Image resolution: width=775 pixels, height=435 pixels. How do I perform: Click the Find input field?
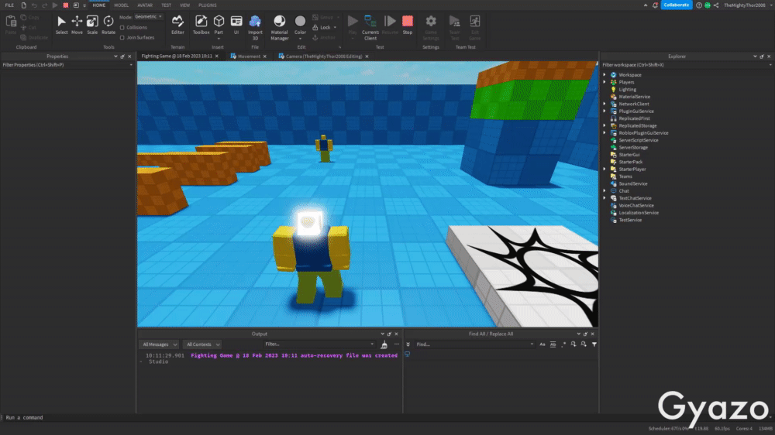pos(474,344)
